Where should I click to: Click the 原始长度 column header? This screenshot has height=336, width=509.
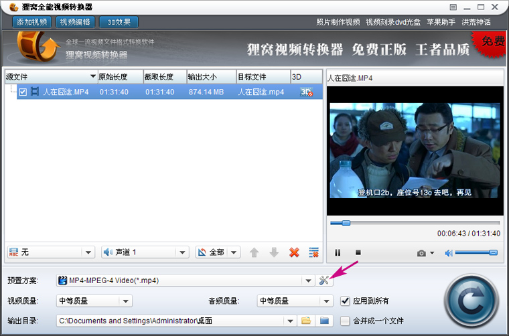[121, 77]
